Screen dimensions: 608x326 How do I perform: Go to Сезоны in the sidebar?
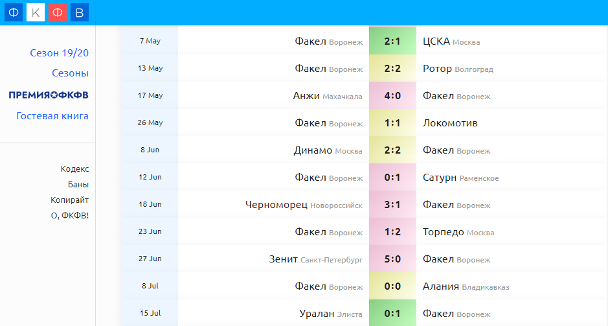point(70,73)
